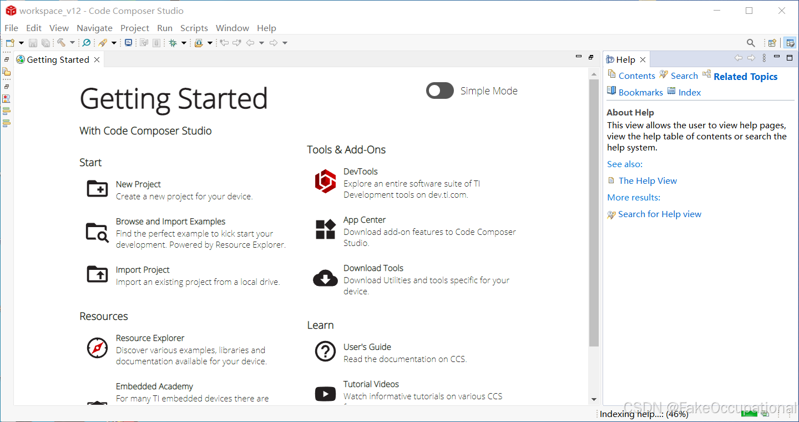Click the Download Tools cloud icon

pyautogui.click(x=325, y=278)
